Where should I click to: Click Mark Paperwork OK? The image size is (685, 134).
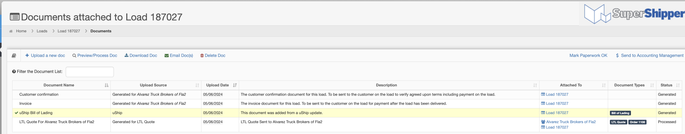pos(588,56)
